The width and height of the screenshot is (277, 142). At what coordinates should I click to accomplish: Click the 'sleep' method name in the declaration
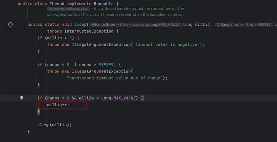point(80,25)
